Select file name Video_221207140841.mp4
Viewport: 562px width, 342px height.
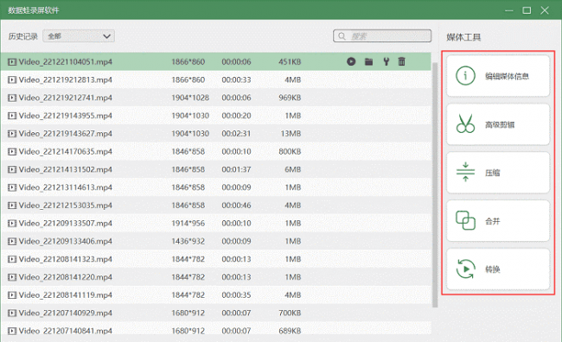pyautogui.click(x=65, y=331)
